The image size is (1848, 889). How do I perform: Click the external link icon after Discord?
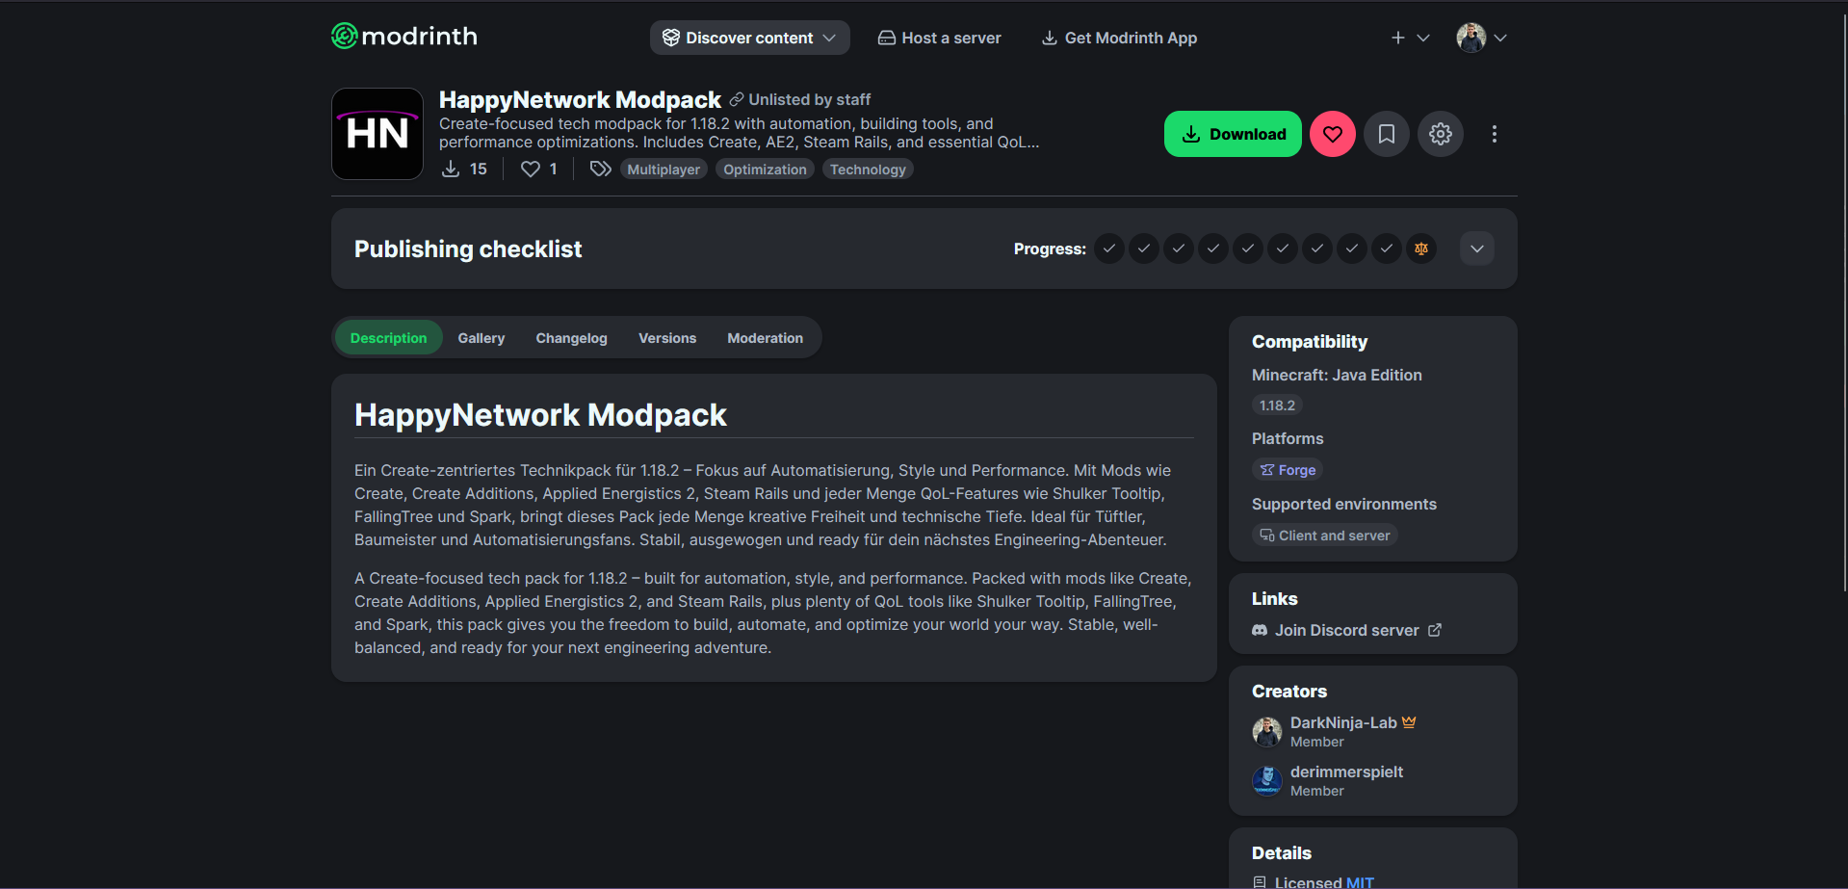tap(1435, 630)
